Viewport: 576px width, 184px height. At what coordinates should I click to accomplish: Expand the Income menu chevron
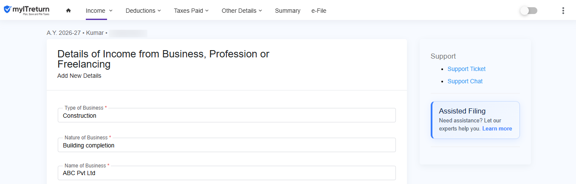click(111, 11)
